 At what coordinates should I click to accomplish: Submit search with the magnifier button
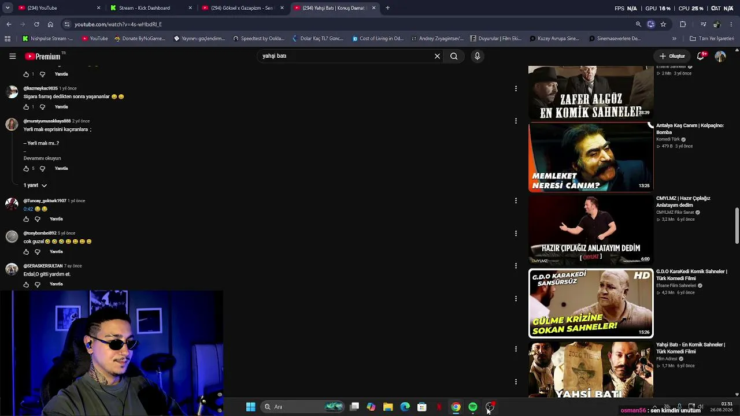click(454, 56)
